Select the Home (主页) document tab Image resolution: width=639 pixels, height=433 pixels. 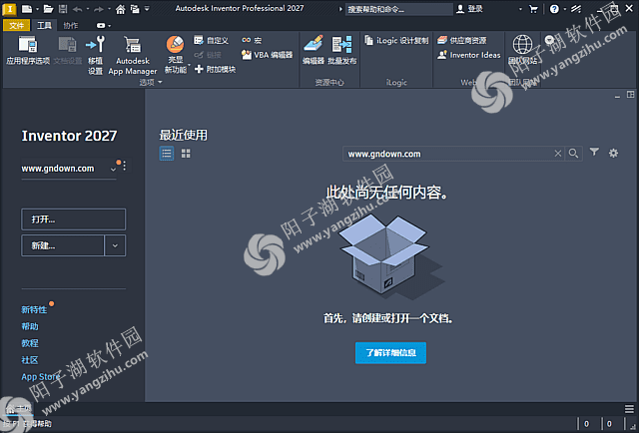click(18, 409)
